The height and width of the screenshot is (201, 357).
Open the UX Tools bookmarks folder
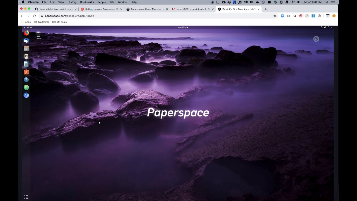60,22
